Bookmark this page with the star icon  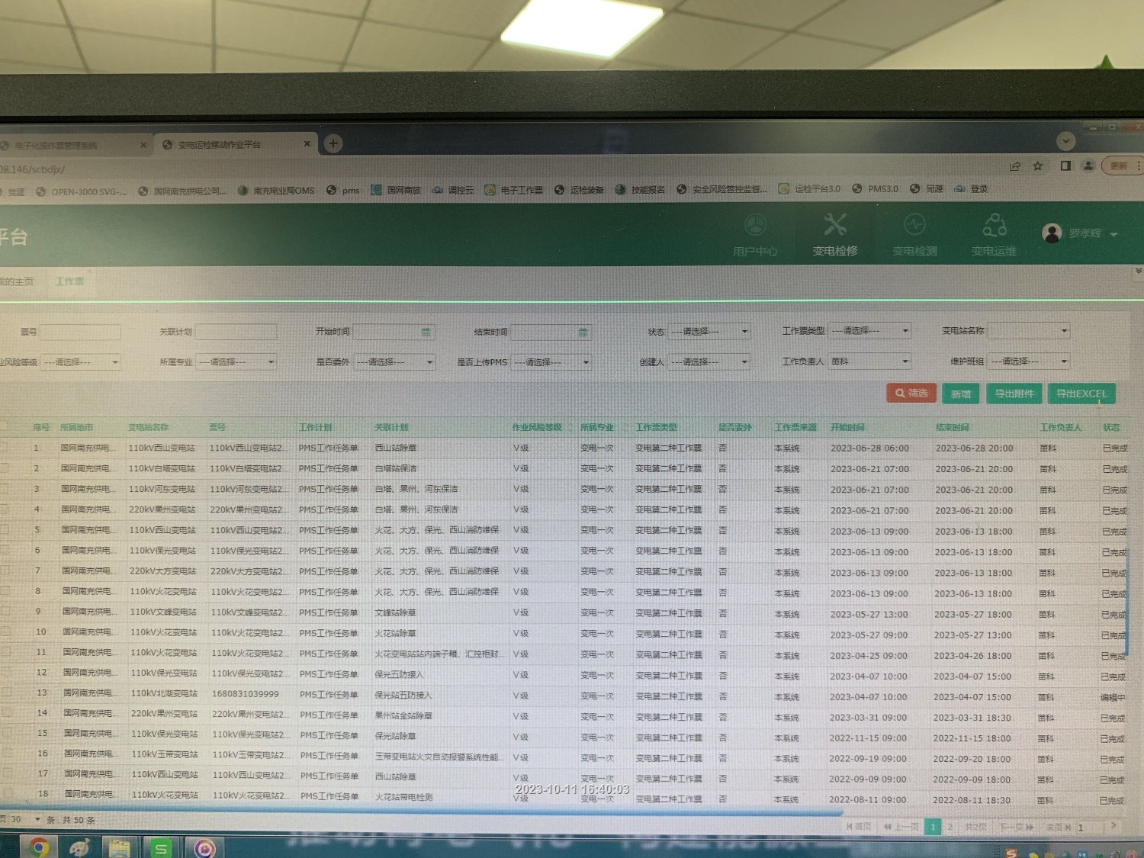coord(1038,165)
